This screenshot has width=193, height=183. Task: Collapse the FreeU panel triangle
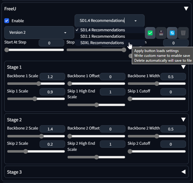(186, 9)
